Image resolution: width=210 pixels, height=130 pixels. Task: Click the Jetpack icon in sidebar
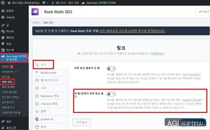click(3, 17)
